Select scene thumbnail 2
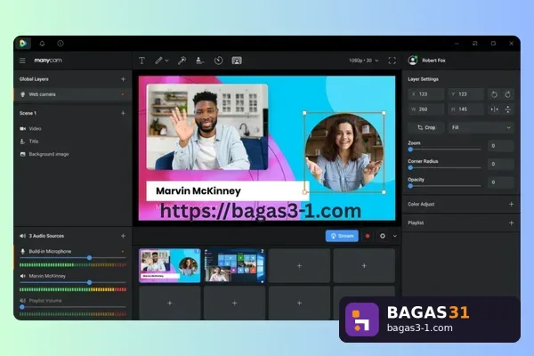534x356 pixels. [234, 265]
